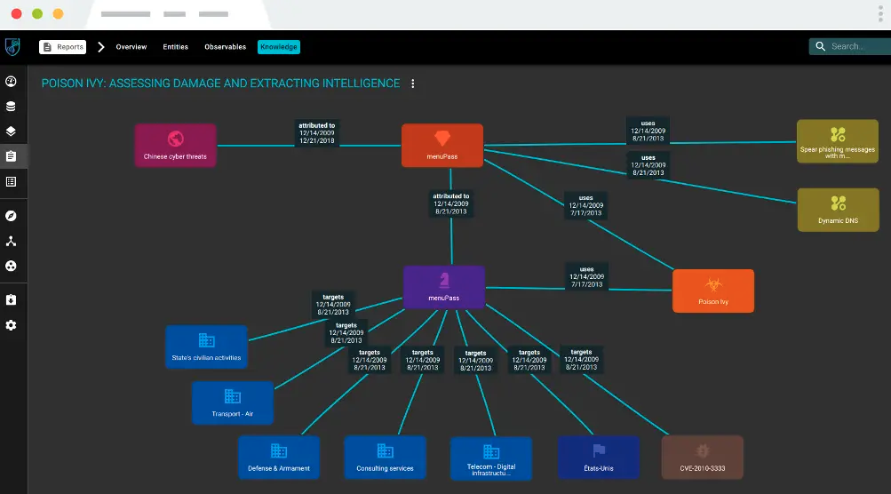891x494 pixels.
Task: Click the CVE-2010-3333 vulnerability node
Action: (x=702, y=457)
